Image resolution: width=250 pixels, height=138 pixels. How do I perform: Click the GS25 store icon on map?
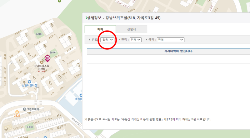pyautogui.click(x=17, y=112)
